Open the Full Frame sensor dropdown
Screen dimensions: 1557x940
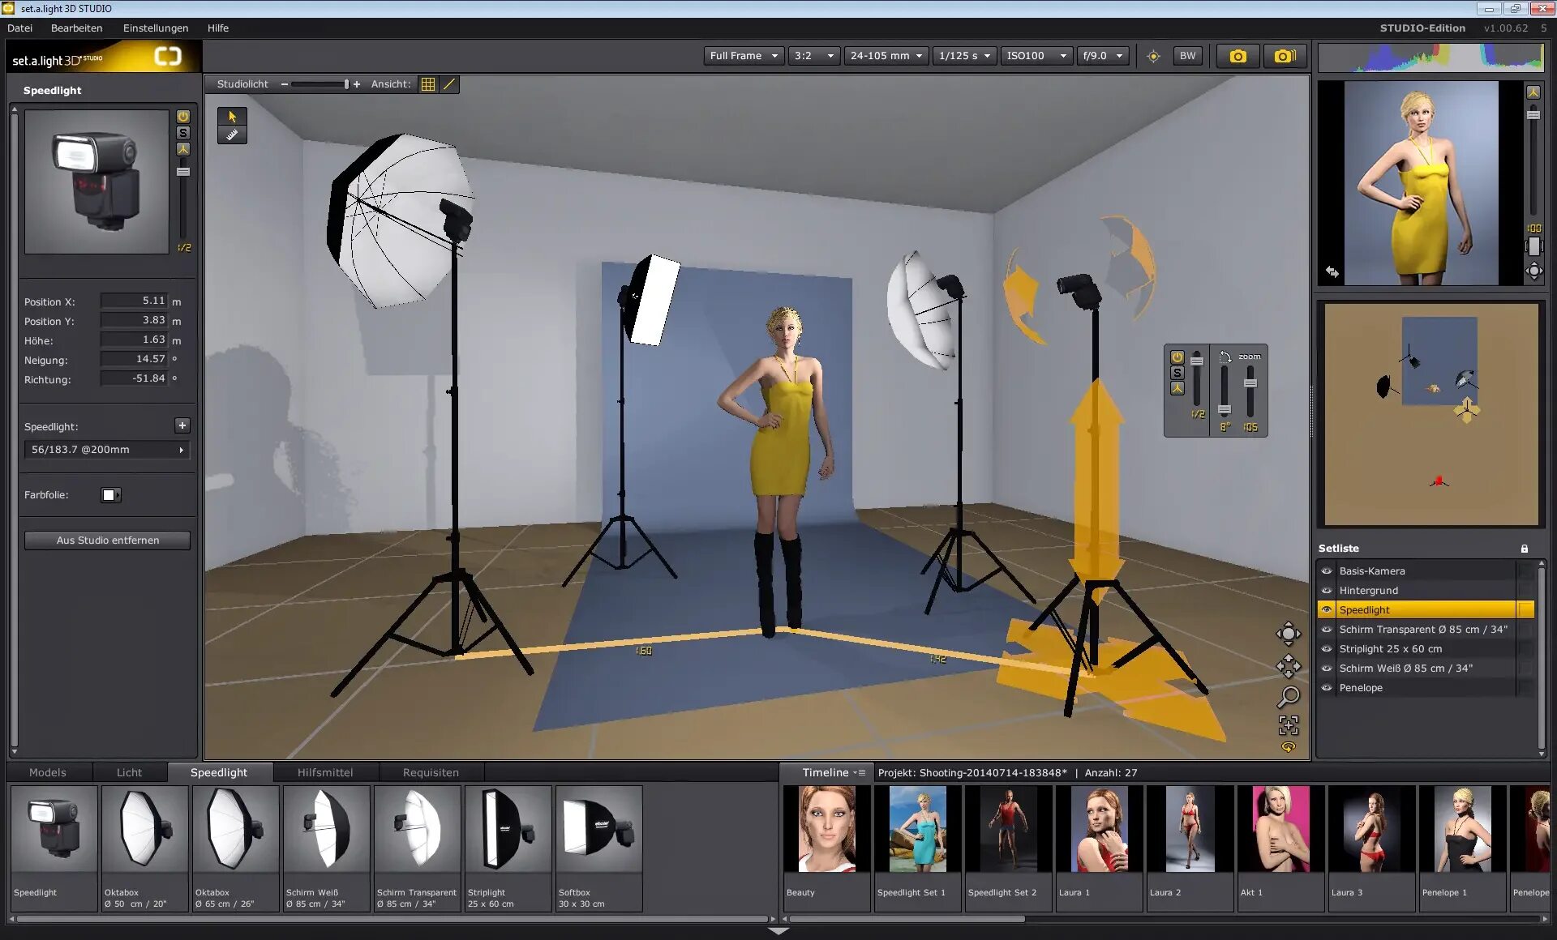(743, 56)
